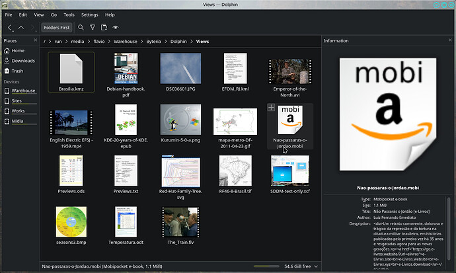The image size is (456, 273).
Task: Toggle the Folders First sort button
Action: tap(56, 27)
